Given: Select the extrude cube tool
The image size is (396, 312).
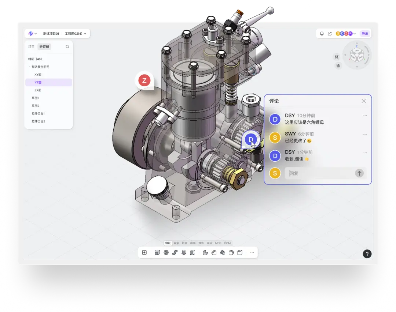Looking at the screenshot, I should click(x=157, y=252).
